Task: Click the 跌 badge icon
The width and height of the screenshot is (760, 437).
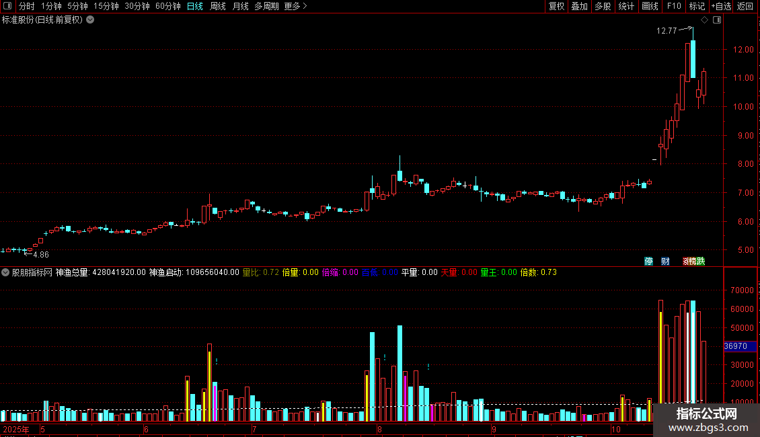Action: coord(701,261)
